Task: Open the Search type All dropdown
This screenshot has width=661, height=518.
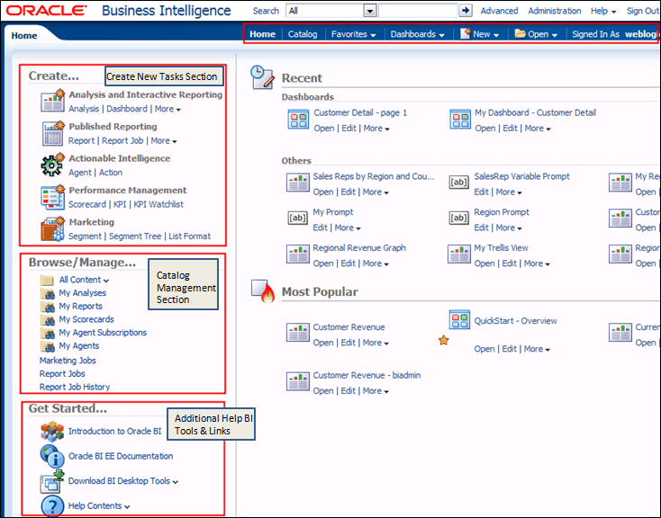Action: 370,11
